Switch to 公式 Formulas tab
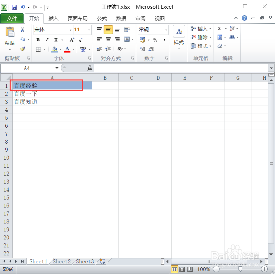 coord(102,18)
